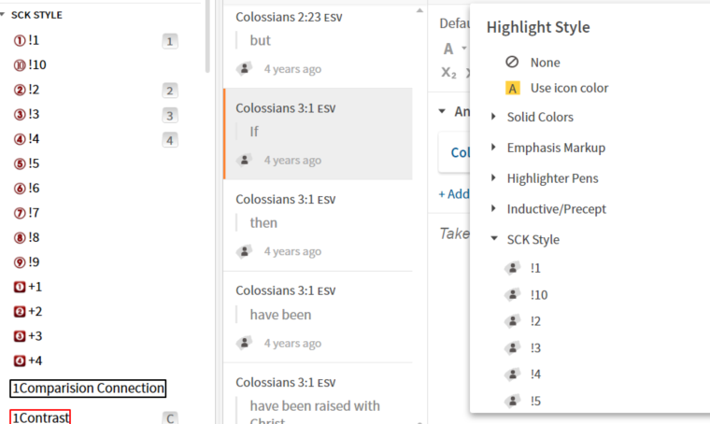
Task: Collapse the SCK Style group in menu
Action: pyautogui.click(x=494, y=238)
